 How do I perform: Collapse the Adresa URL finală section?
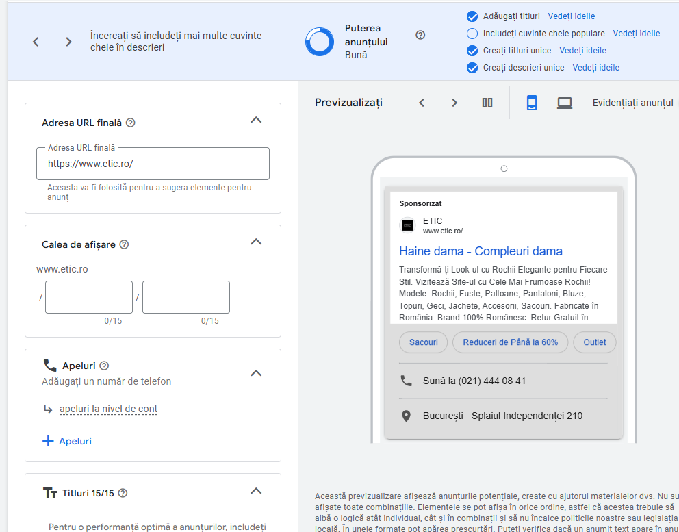pyautogui.click(x=256, y=120)
